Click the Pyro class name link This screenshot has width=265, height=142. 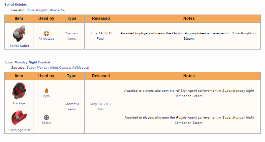click(46, 96)
